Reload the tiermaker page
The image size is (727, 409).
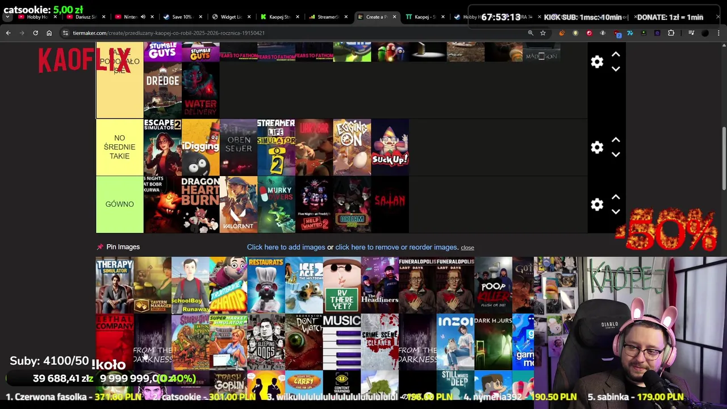point(35,33)
